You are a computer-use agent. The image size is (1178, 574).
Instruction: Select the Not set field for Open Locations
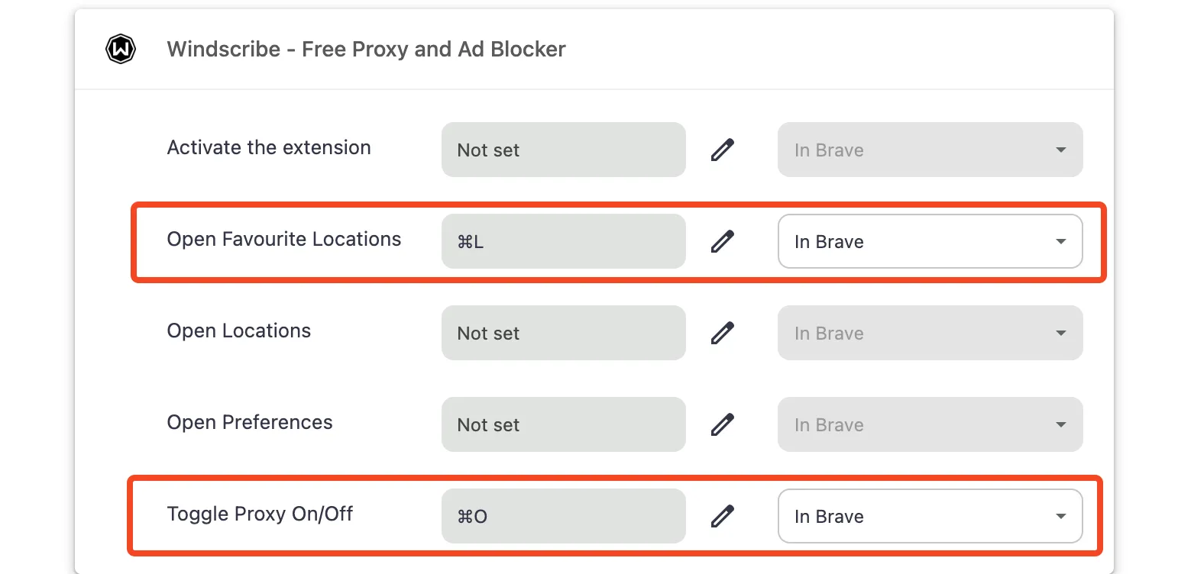click(x=563, y=333)
